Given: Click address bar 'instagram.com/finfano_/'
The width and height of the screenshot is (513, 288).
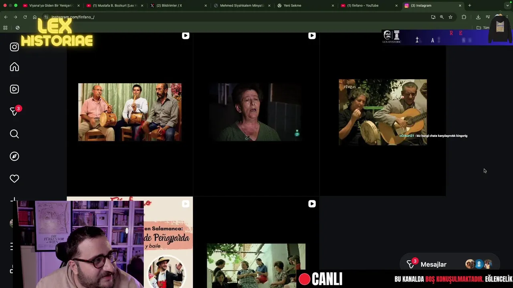Looking at the screenshot, I should tap(73, 17).
